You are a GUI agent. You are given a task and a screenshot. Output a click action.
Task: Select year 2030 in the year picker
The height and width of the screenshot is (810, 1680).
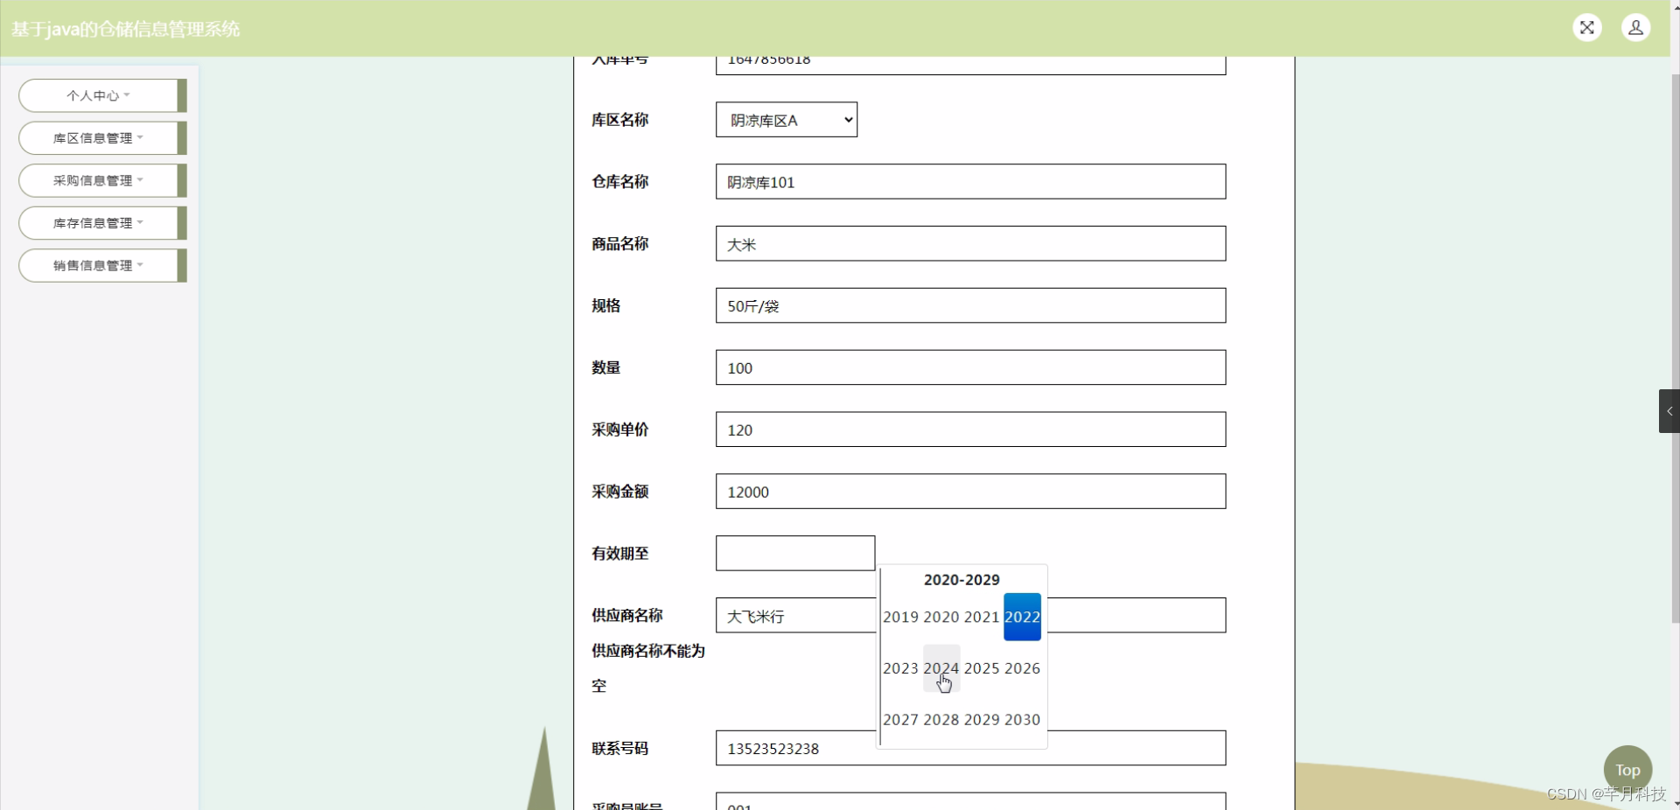click(1021, 720)
